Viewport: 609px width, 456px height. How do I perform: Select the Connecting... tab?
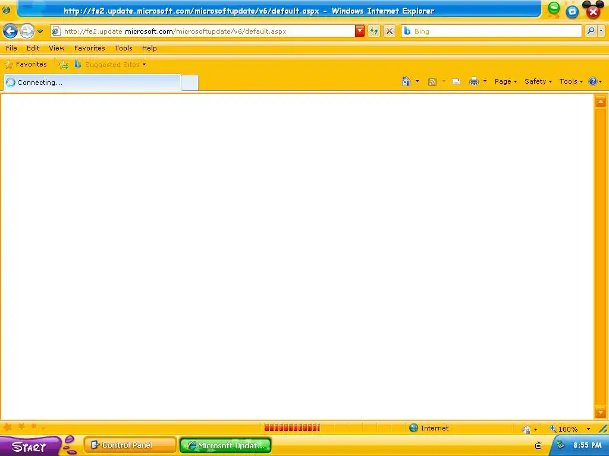coord(92,82)
